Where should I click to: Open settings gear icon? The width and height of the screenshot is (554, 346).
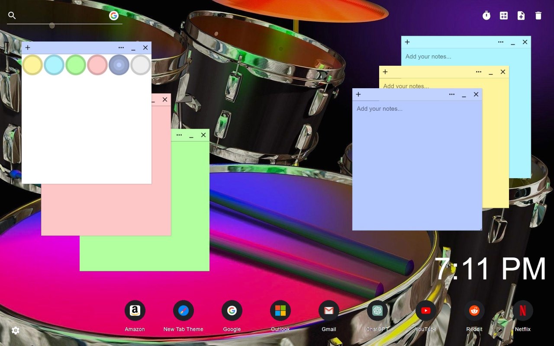[16, 330]
